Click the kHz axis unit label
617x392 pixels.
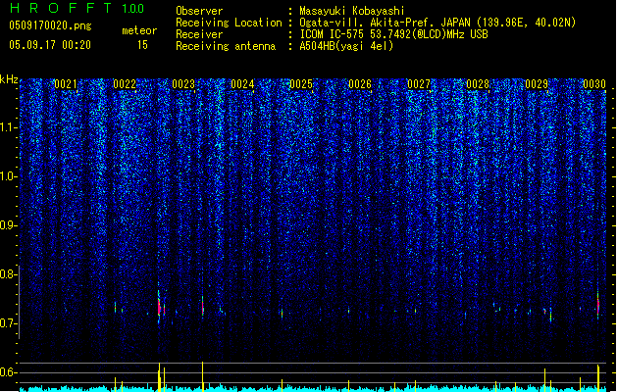click(9, 79)
